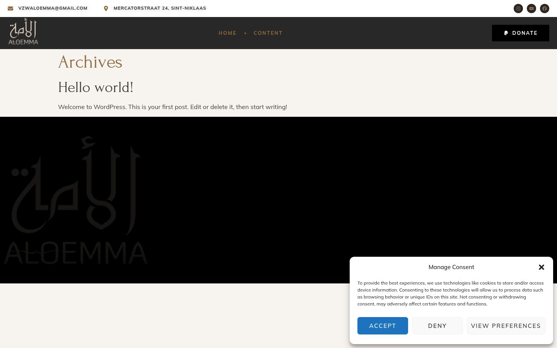
Task: Click the Manage Consent title
Action: click(451, 267)
